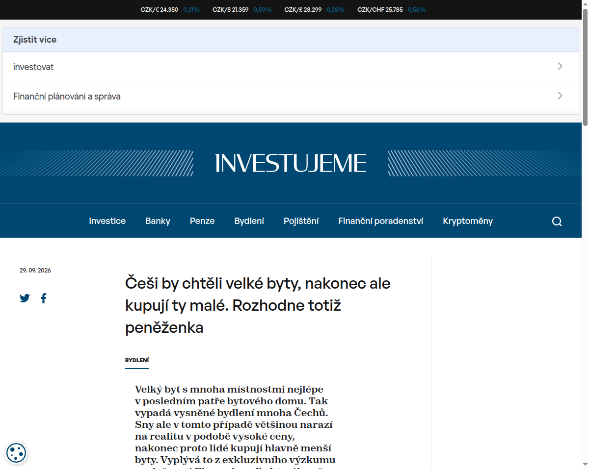Image resolution: width=589 pixels, height=469 pixels.
Task: Open cookie settings icon
Action: click(16, 452)
